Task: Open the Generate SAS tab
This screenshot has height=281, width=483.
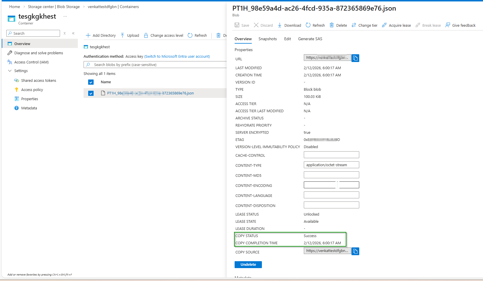Action: pyautogui.click(x=310, y=39)
